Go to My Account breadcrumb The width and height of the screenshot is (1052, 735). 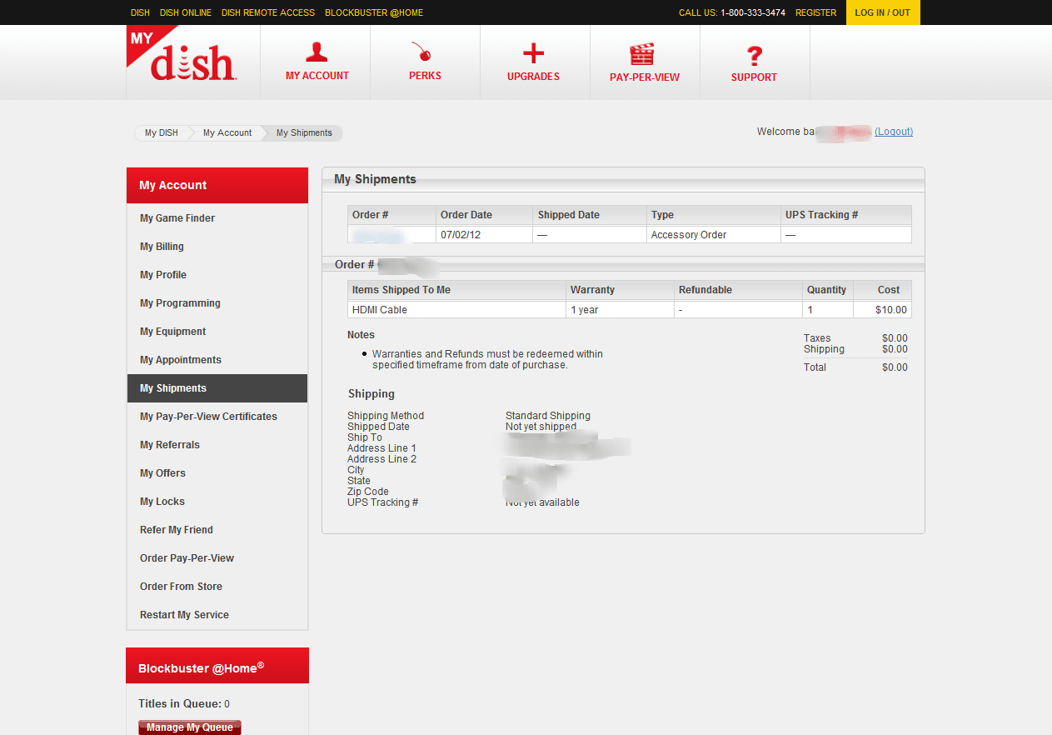227,132
